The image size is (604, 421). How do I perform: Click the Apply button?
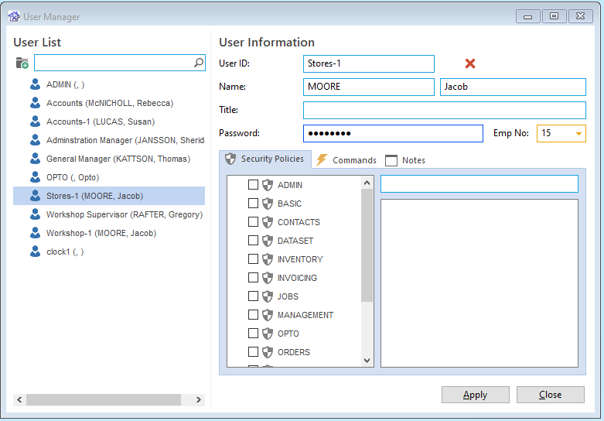pyautogui.click(x=476, y=395)
